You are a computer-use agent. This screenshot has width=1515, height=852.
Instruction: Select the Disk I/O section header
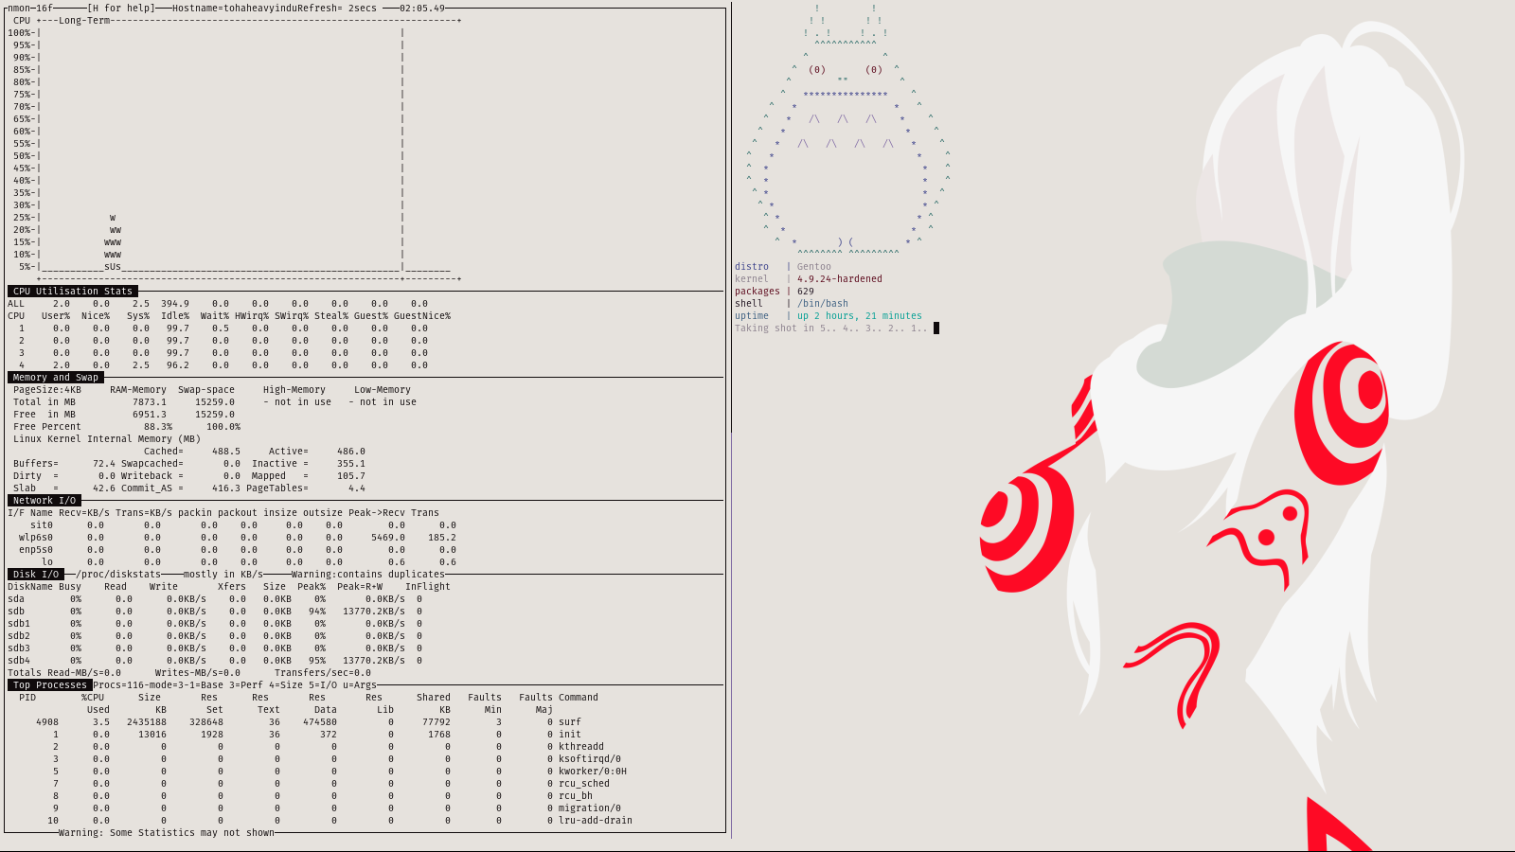[36, 574]
